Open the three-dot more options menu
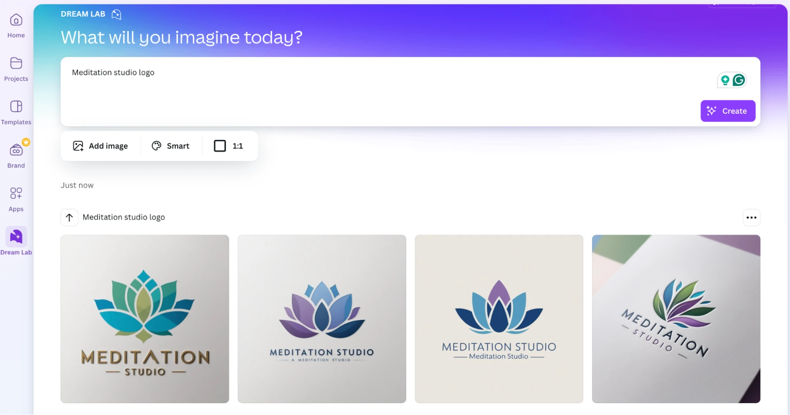The height and width of the screenshot is (415, 790). coord(751,218)
